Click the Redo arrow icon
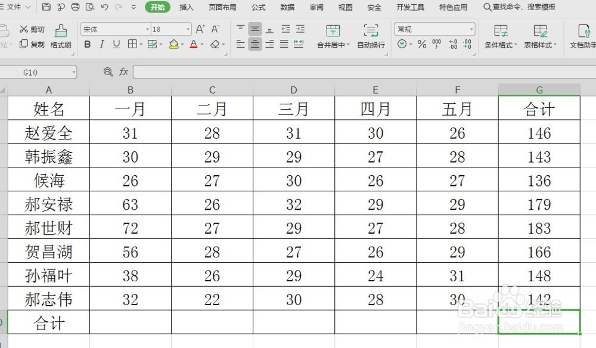Viewport: 596px width, 348px height. (119, 7)
